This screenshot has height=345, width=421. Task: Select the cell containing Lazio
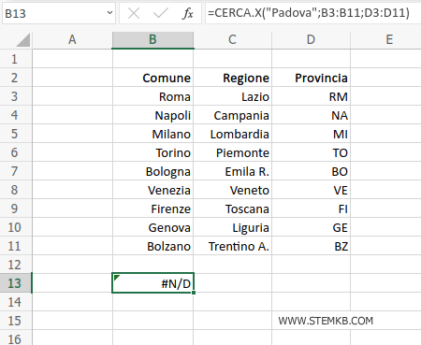pyautogui.click(x=233, y=96)
